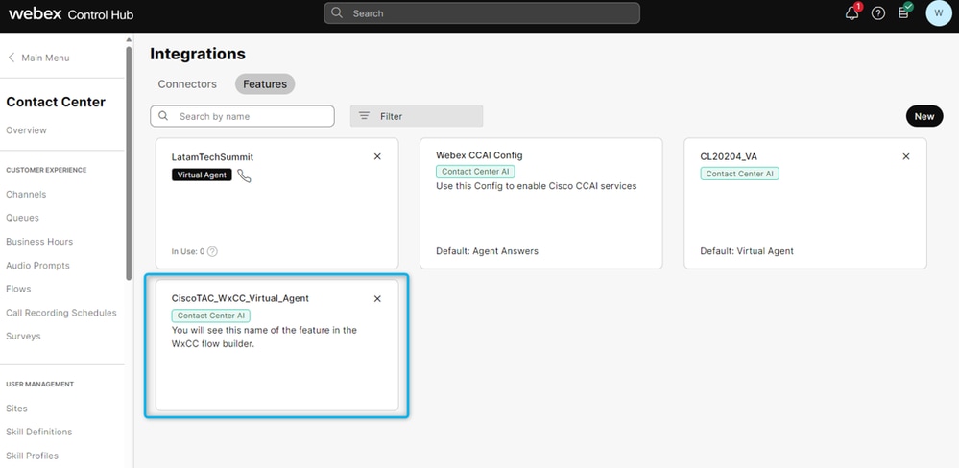
Task: Select the Features tab
Action: coord(265,84)
